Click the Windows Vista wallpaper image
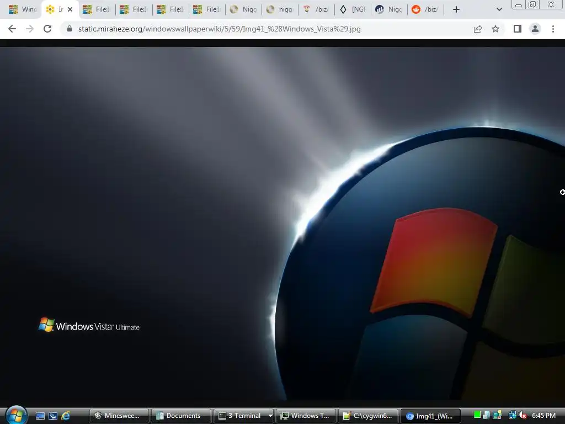 [282, 224]
